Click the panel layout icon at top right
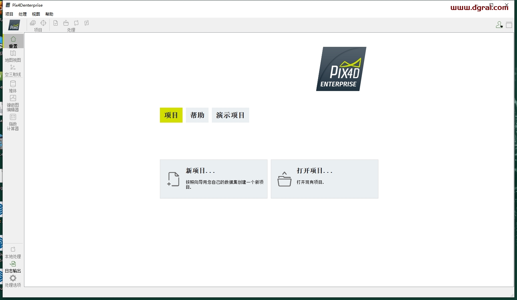This screenshot has height=300, width=517. pyautogui.click(x=509, y=25)
